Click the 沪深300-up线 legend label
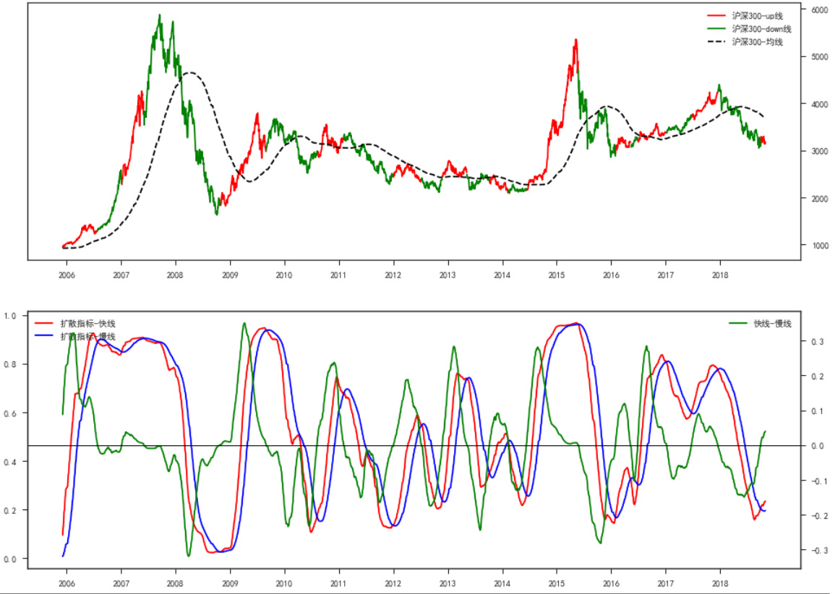The height and width of the screenshot is (594, 835). (757, 15)
